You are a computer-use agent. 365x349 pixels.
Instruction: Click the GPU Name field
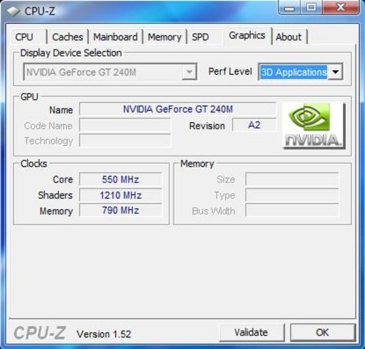coord(178,109)
